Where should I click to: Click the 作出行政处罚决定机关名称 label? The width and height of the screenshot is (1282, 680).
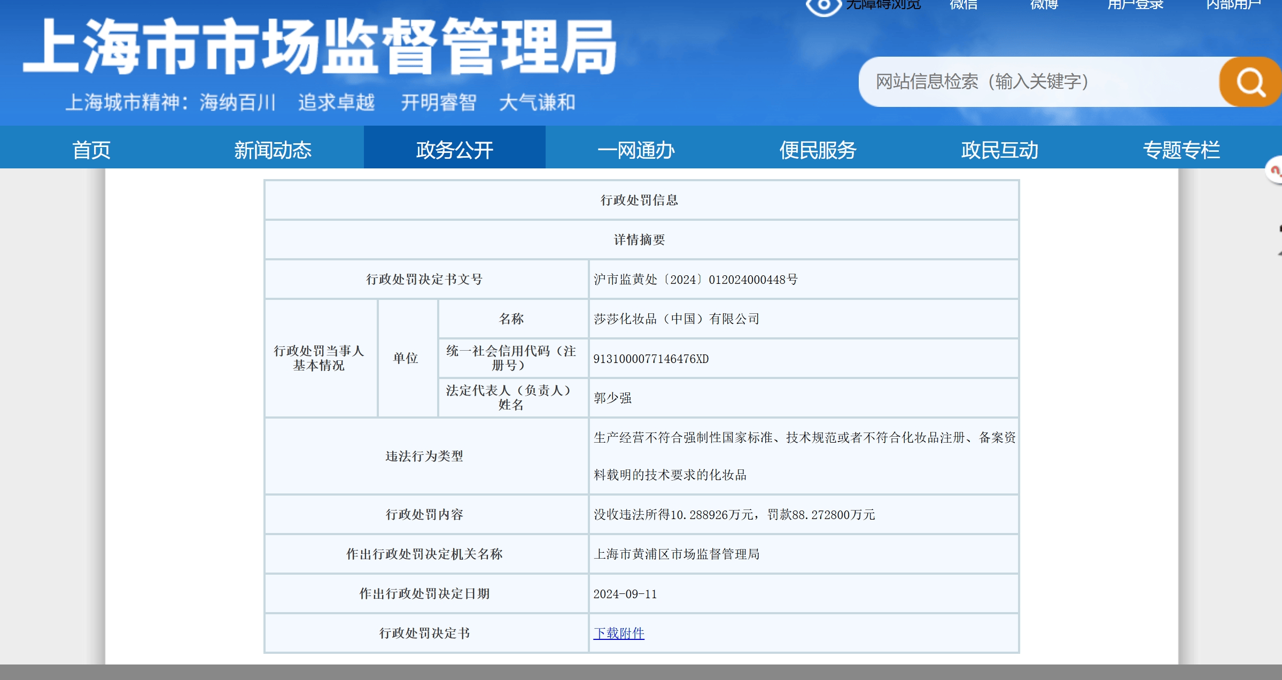pyautogui.click(x=426, y=554)
